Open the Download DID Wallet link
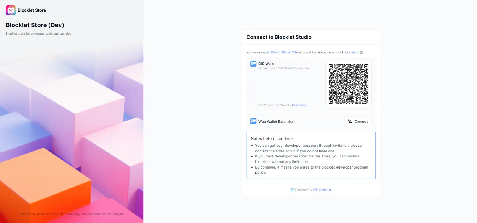 [299, 105]
